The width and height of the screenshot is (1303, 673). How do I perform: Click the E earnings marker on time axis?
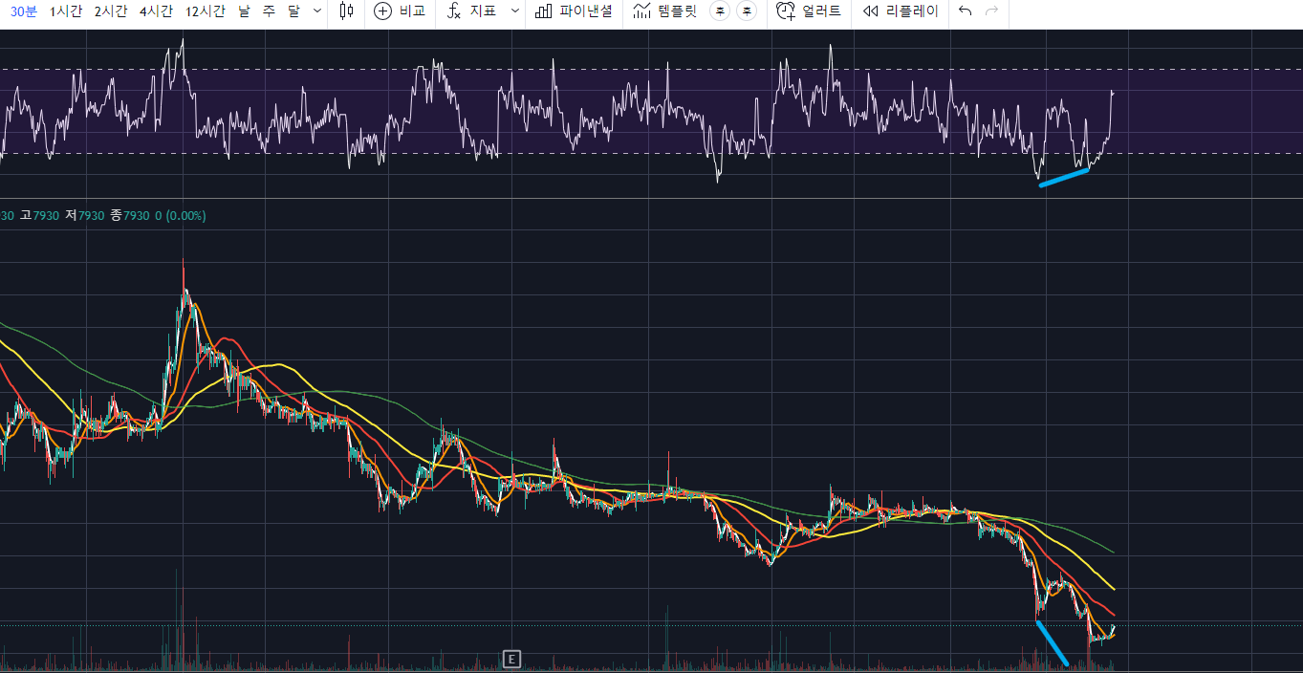(x=512, y=659)
